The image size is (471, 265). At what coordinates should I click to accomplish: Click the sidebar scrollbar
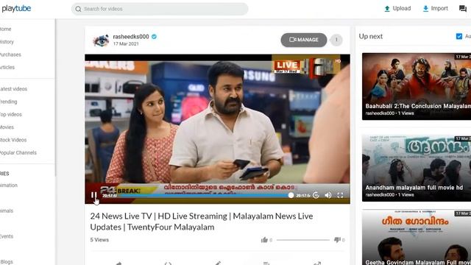56,98
